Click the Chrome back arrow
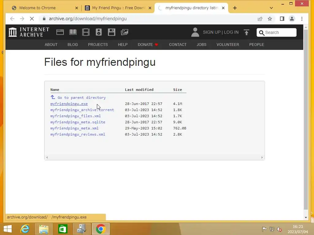Screen dimensions: 314x235 pos(12,19)
